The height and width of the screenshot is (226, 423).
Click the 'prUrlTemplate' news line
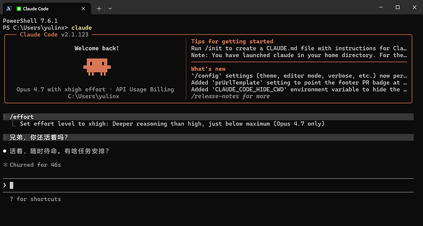tap(299, 82)
